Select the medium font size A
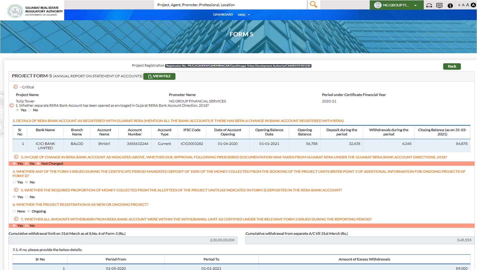The width and height of the screenshot is (477, 270). [x=463, y=5]
